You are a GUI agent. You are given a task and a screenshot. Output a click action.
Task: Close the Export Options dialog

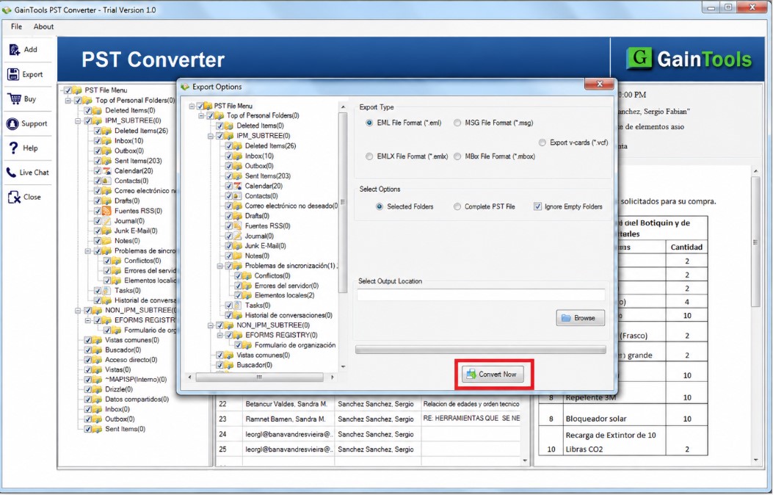tap(599, 84)
